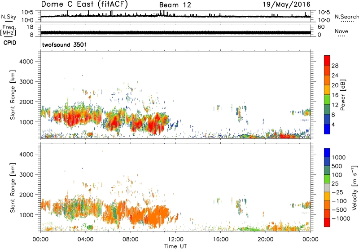Click the 'Dome C East (fitACF)' title
This screenshot has width=359, height=249.
click(84, 4)
